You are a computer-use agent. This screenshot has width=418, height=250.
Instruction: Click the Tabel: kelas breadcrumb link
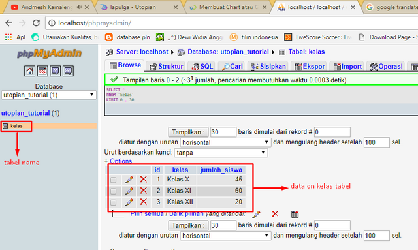coord(306,52)
